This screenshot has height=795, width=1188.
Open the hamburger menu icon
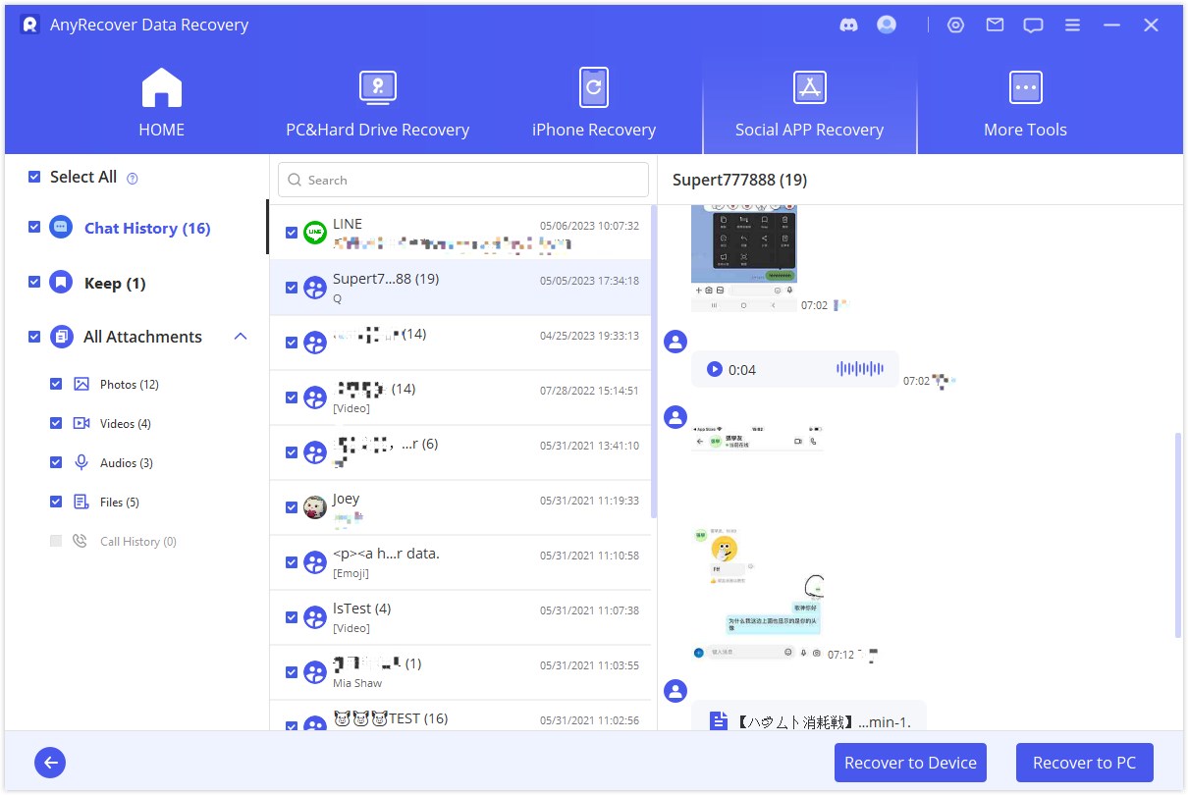1072,26
